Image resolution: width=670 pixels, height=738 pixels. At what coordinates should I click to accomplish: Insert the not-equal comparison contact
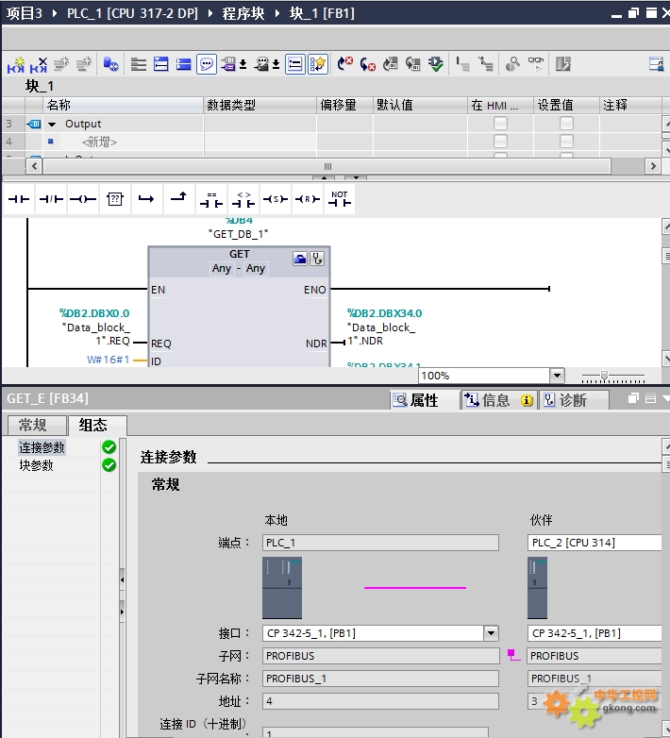point(243,199)
